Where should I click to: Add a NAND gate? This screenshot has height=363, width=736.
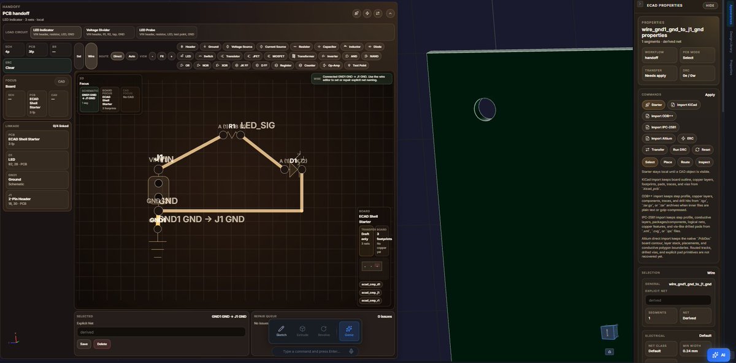point(372,56)
